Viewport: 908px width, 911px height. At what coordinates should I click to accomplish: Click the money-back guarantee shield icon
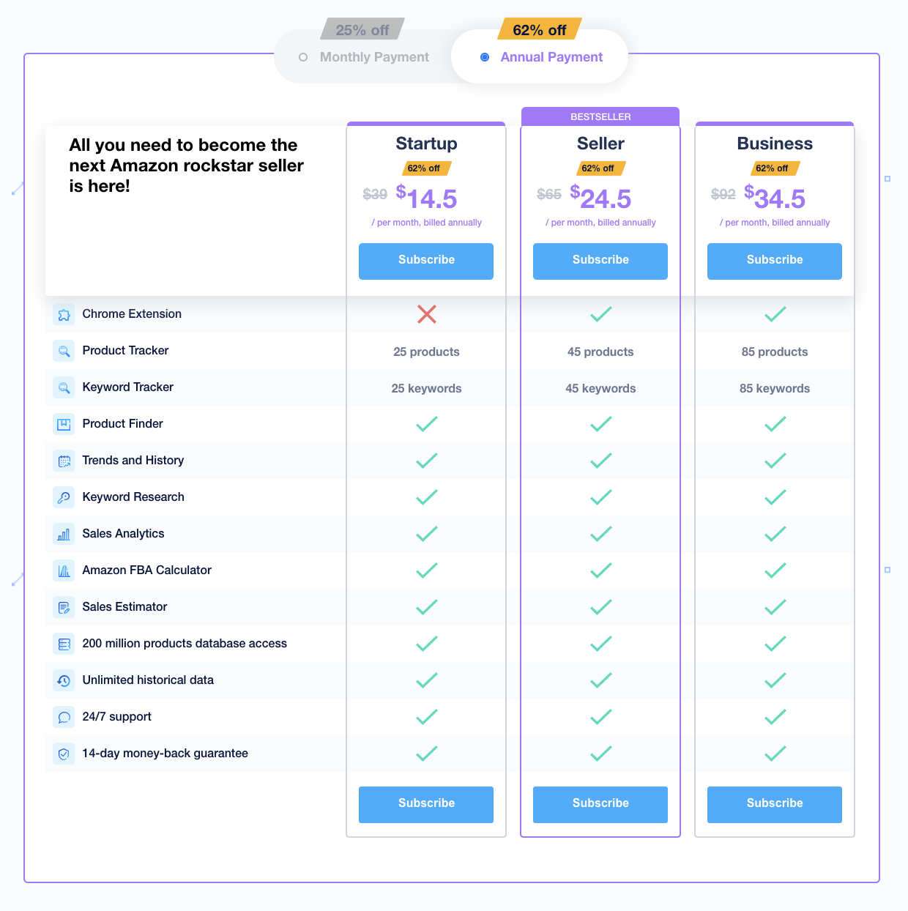pyautogui.click(x=64, y=754)
